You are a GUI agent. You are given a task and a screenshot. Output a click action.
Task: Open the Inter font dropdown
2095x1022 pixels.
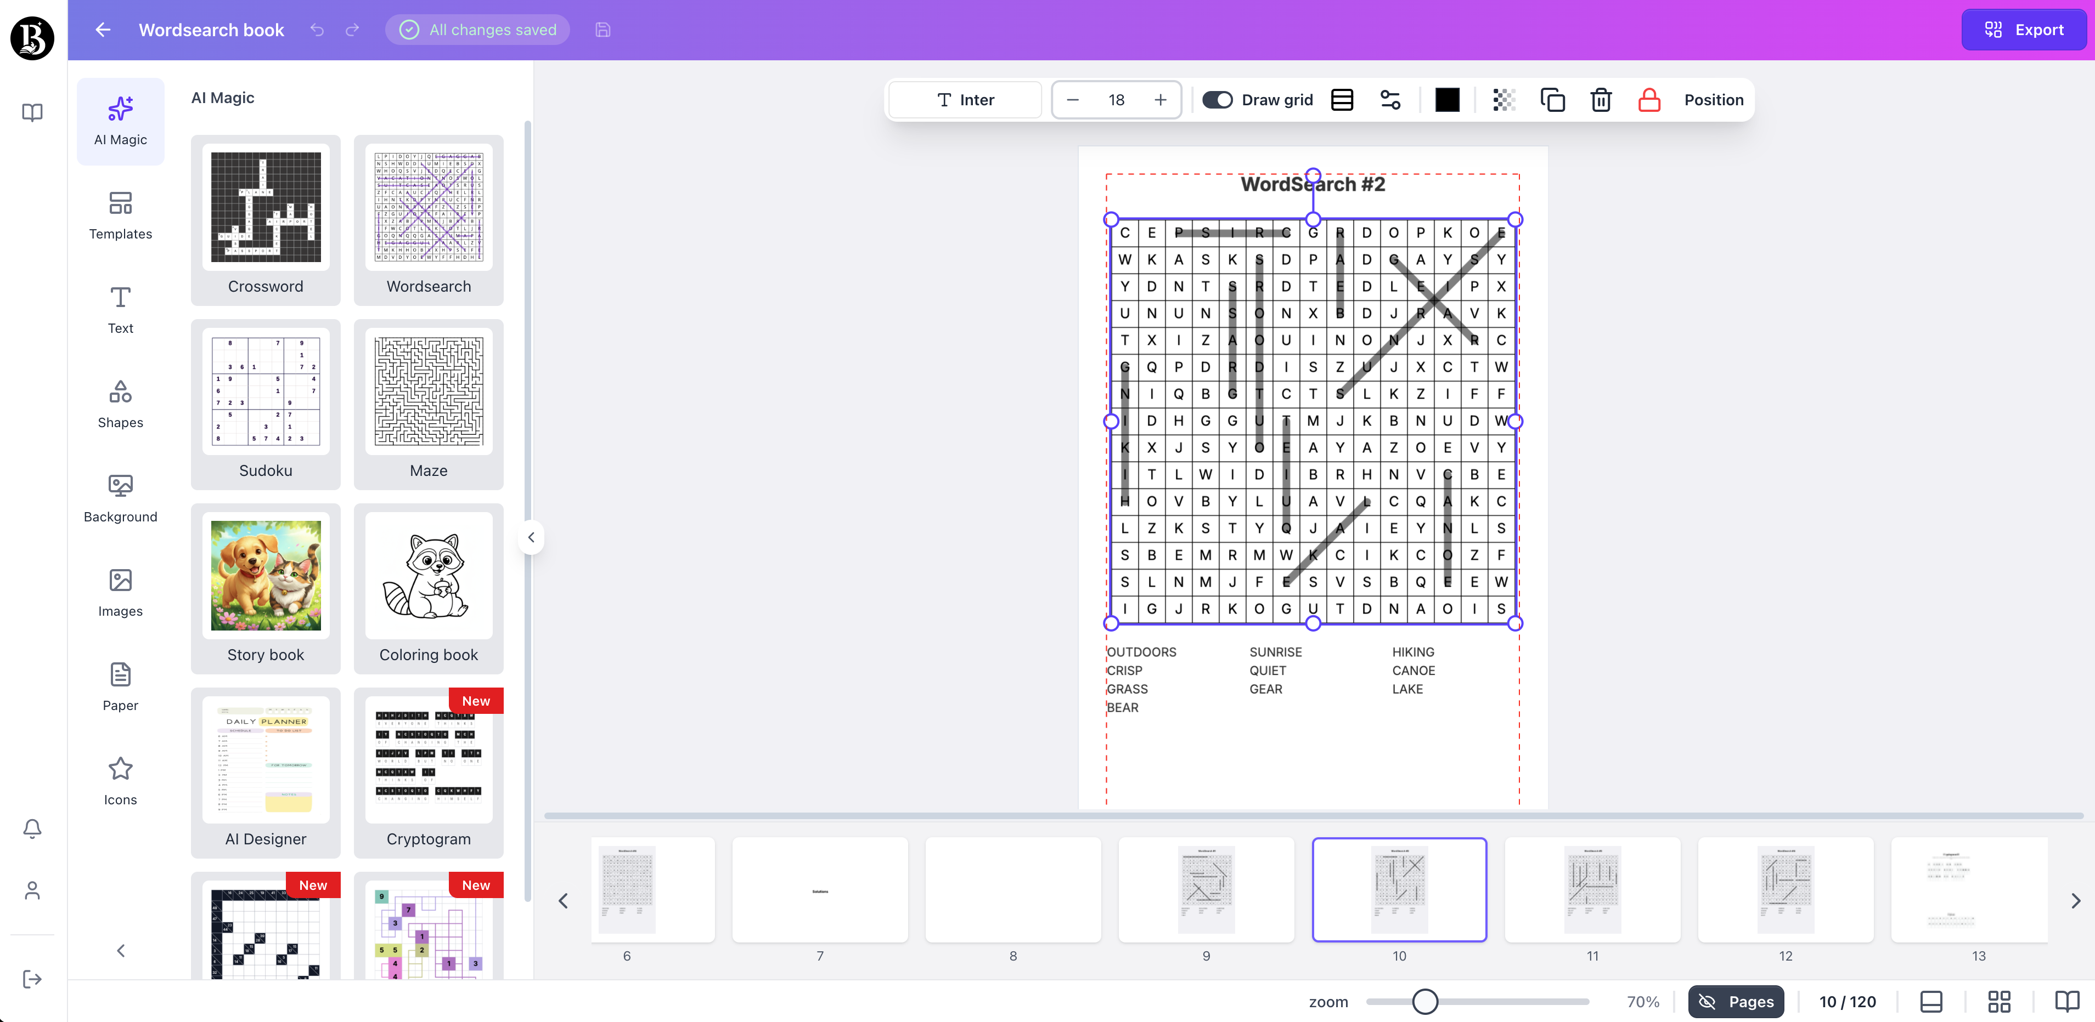965,99
